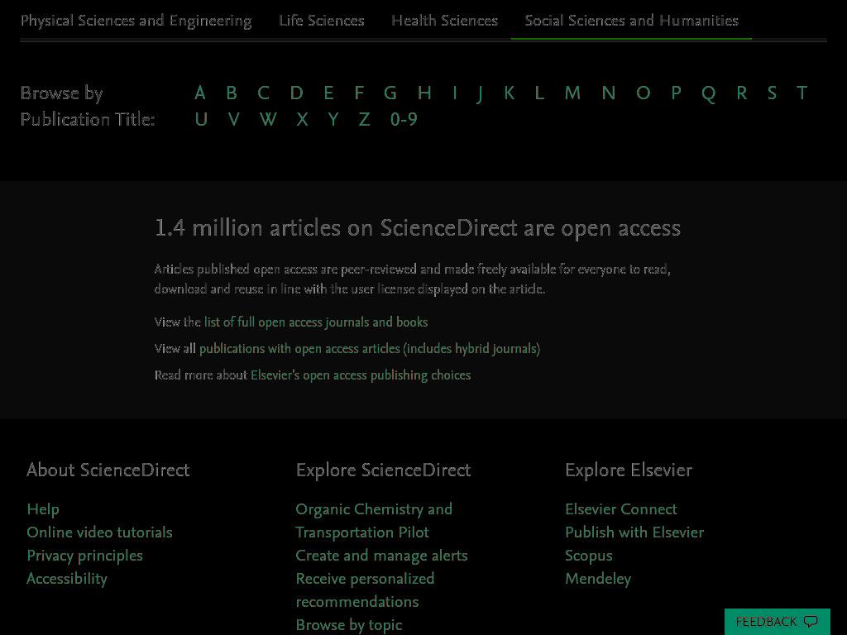Screen dimensions: 847x635
Task: Open Browse by topic link
Action: tap(349, 625)
